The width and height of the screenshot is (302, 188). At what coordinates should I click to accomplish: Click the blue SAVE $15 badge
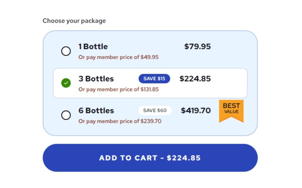pos(154,79)
